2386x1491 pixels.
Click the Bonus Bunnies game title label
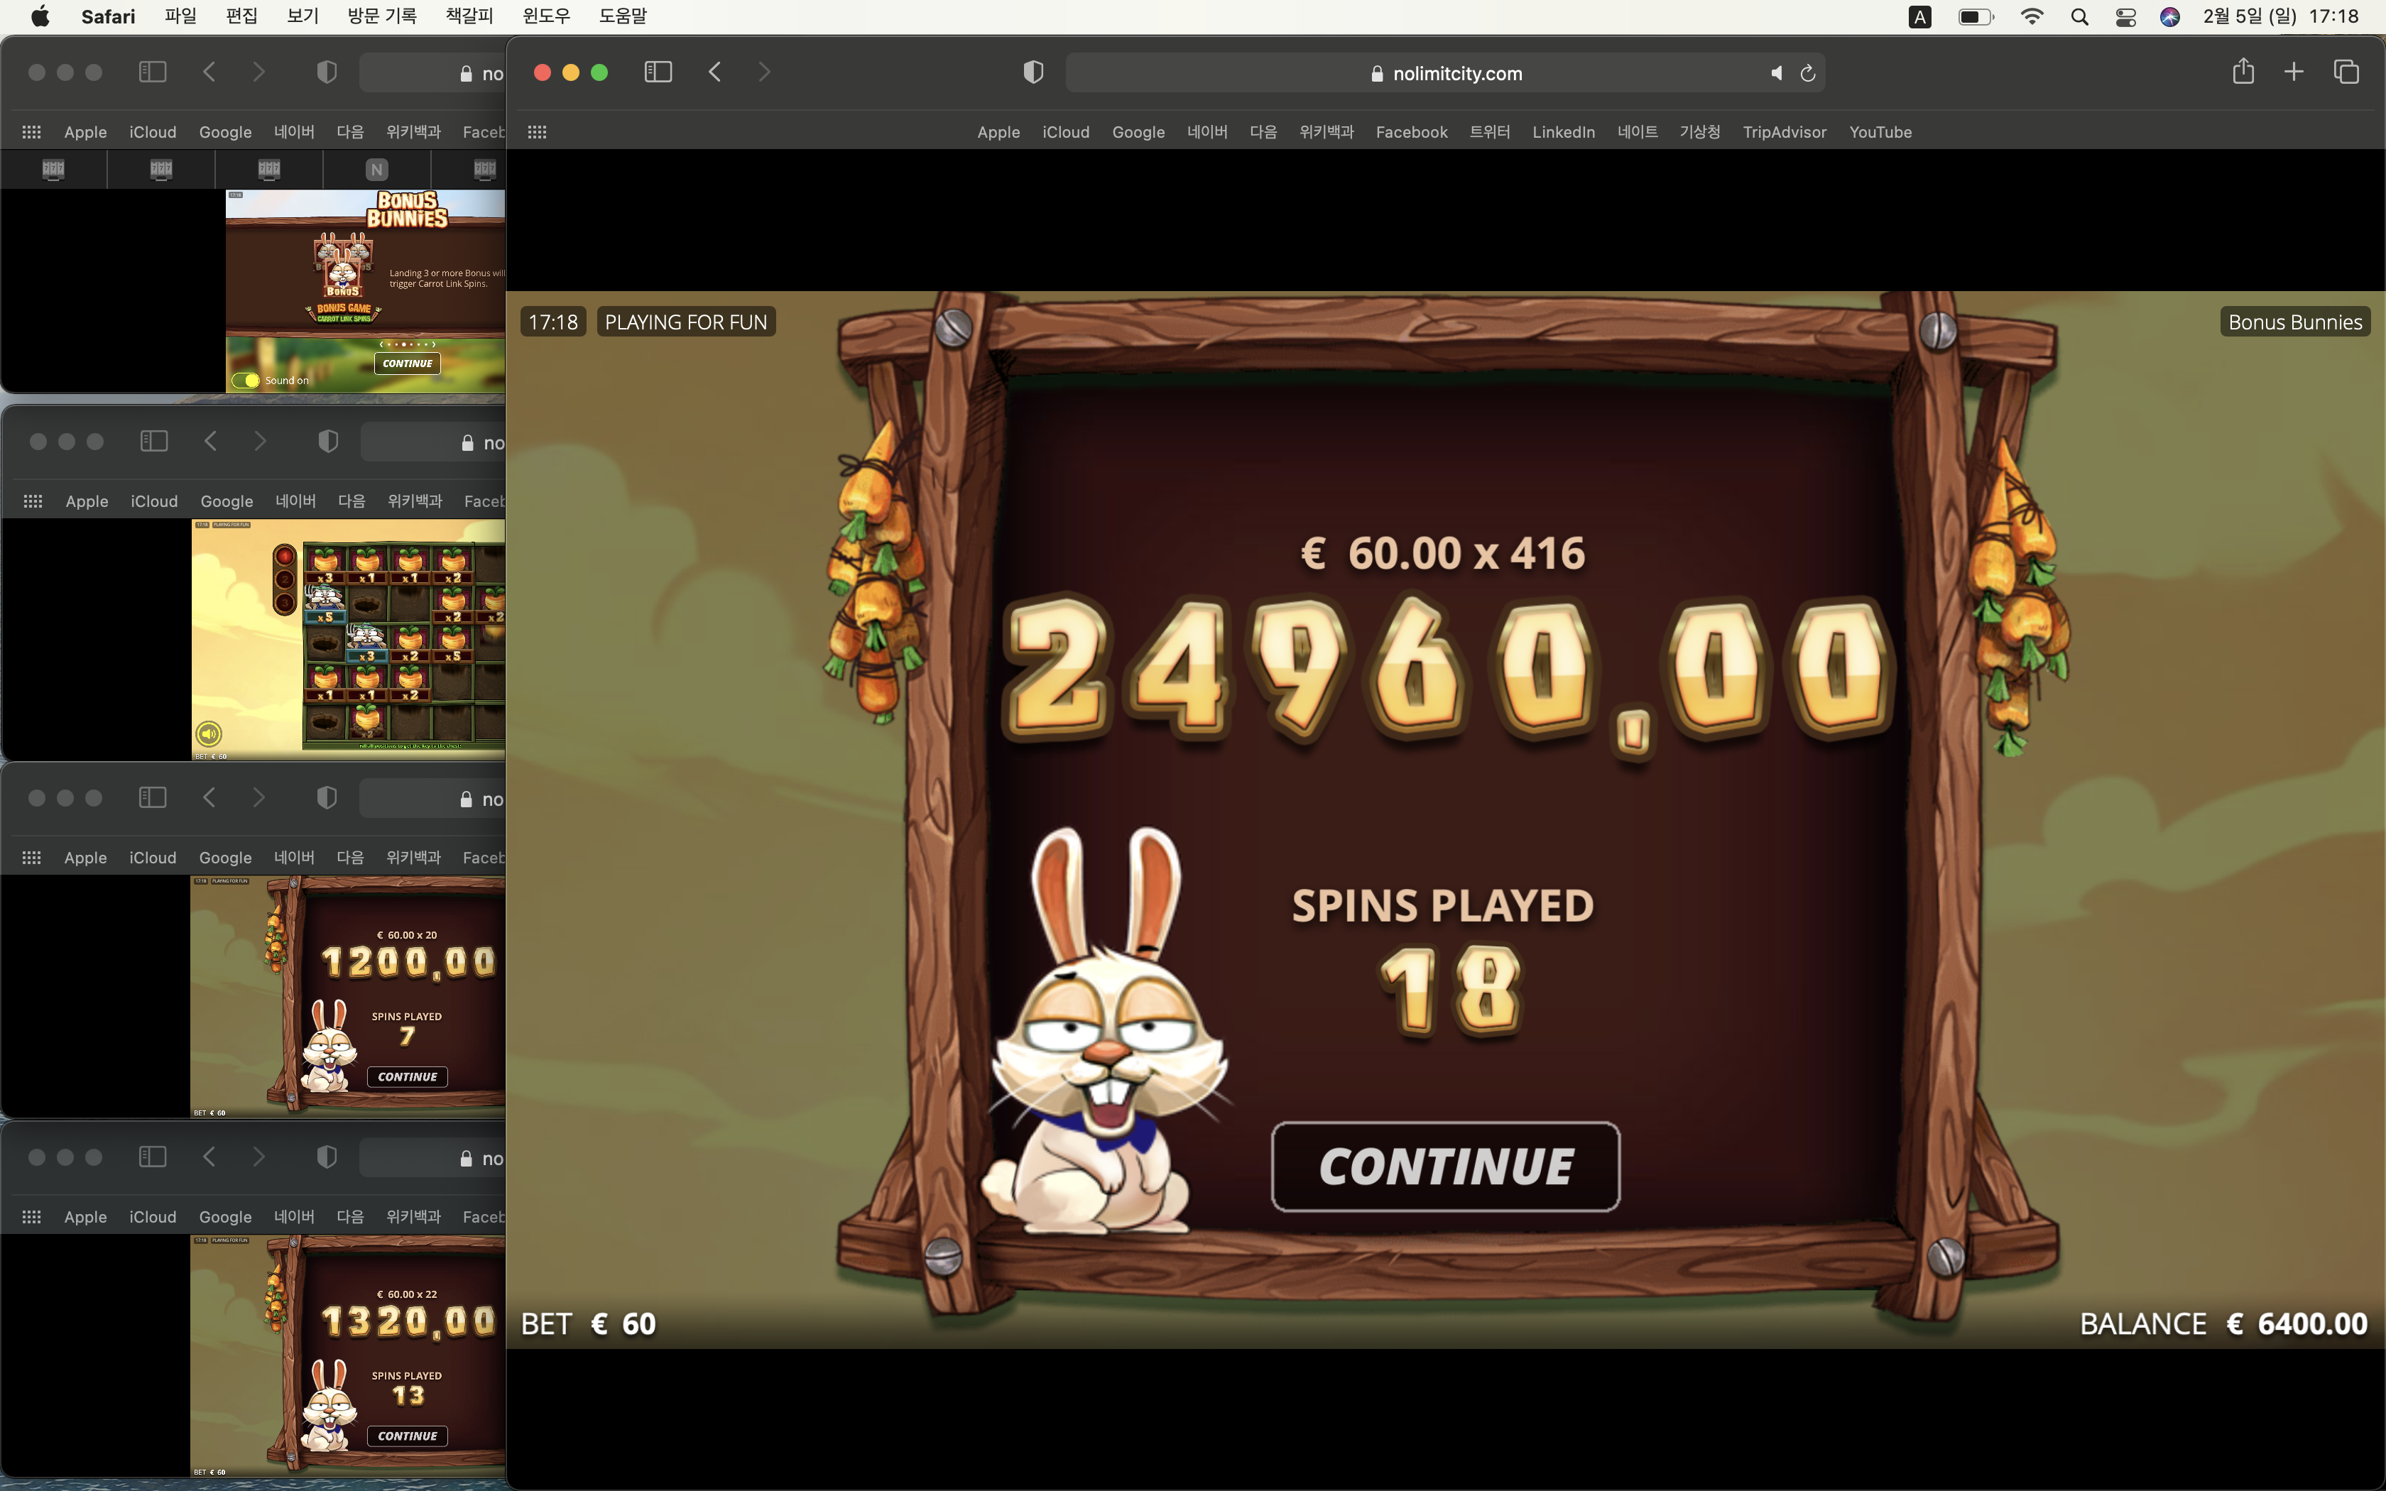click(x=2295, y=322)
